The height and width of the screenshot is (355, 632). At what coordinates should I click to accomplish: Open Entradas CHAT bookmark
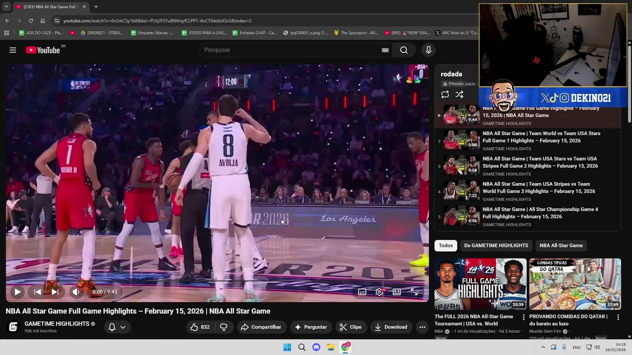pos(254,33)
